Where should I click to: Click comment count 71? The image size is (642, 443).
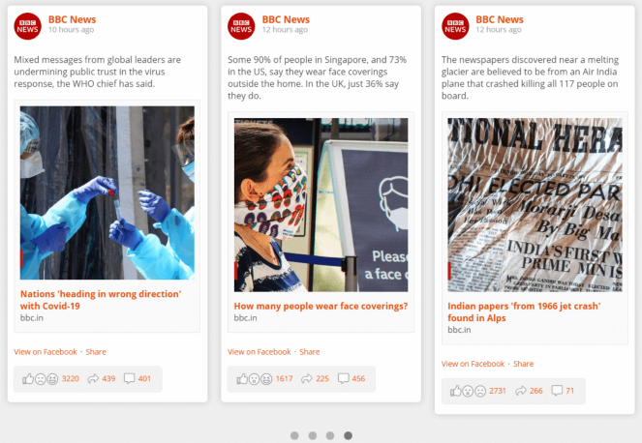pos(570,391)
